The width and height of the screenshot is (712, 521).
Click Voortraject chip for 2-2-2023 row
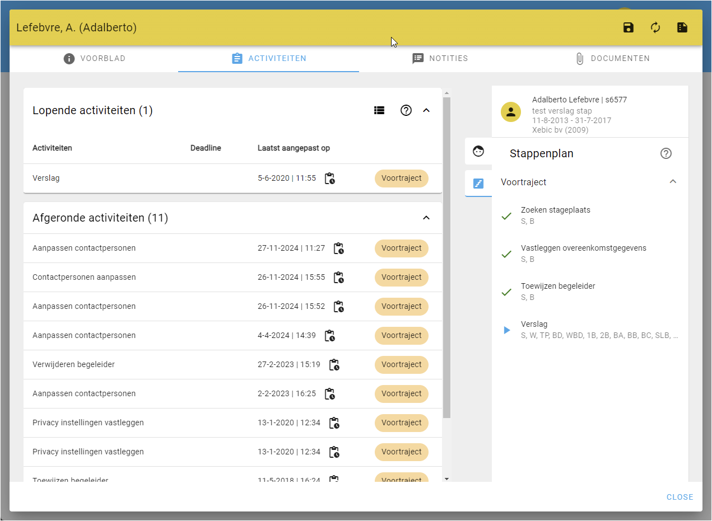pyautogui.click(x=402, y=393)
